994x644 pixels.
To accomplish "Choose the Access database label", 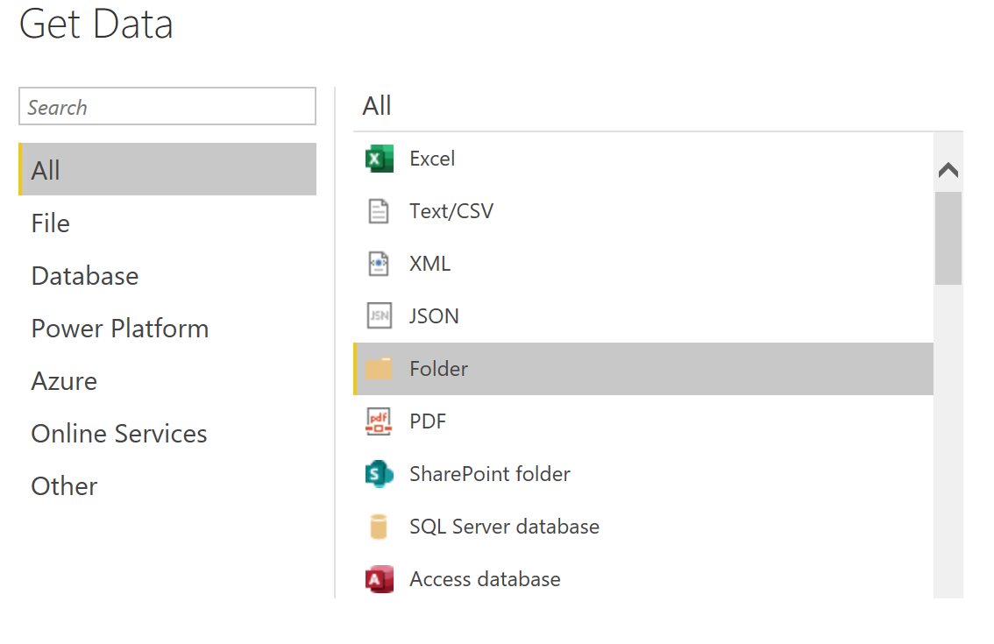I will [485, 579].
